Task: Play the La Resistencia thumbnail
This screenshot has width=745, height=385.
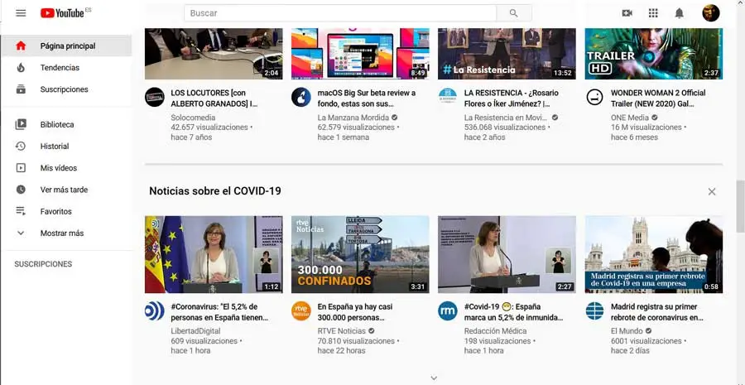Action: click(x=507, y=54)
